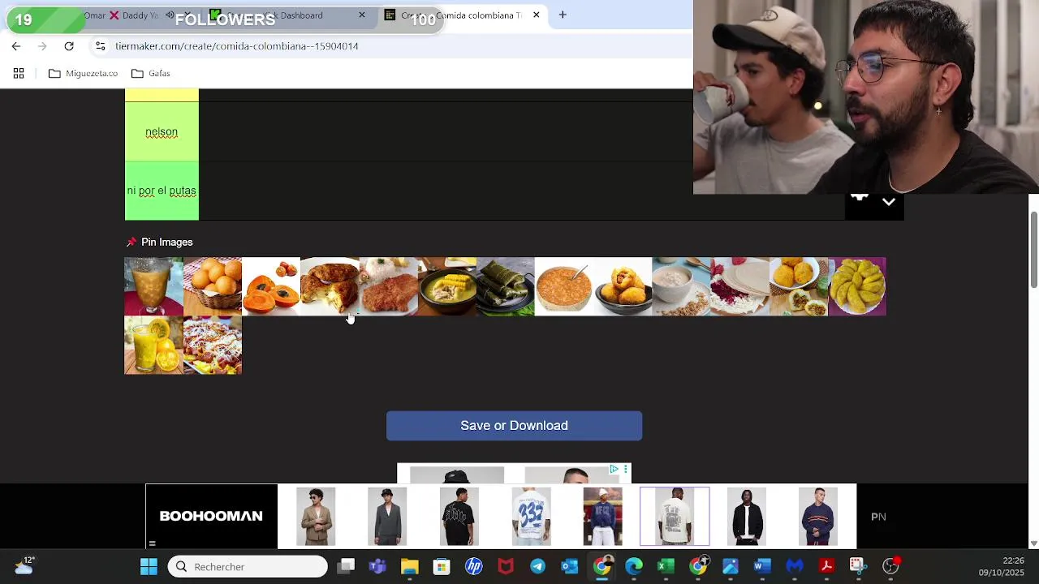Open Telegram from the taskbar
Viewport: 1039px width, 584px height.
[x=538, y=566]
